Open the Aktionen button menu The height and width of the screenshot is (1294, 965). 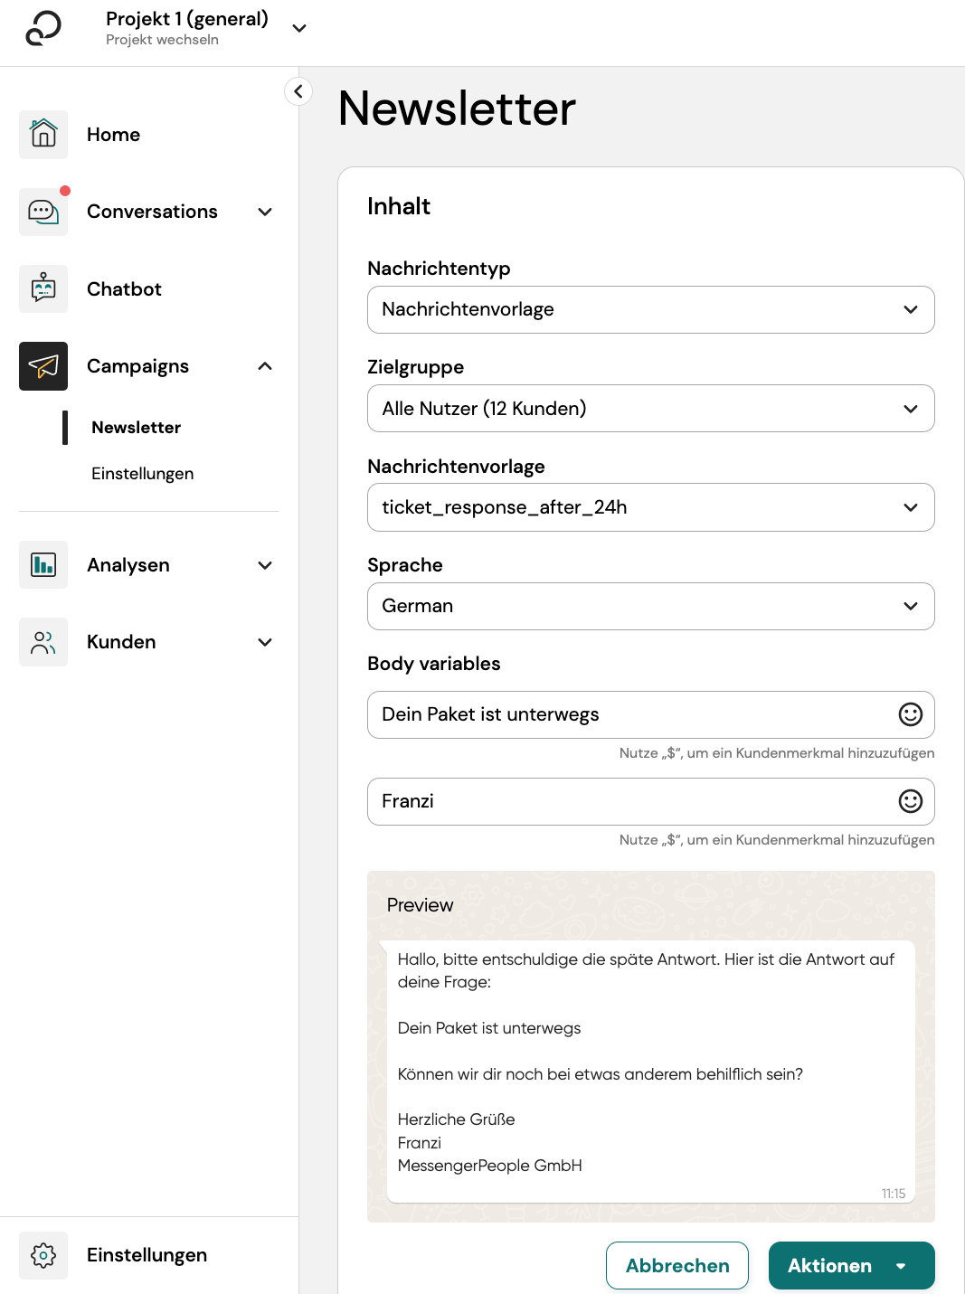[x=850, y=1265]
